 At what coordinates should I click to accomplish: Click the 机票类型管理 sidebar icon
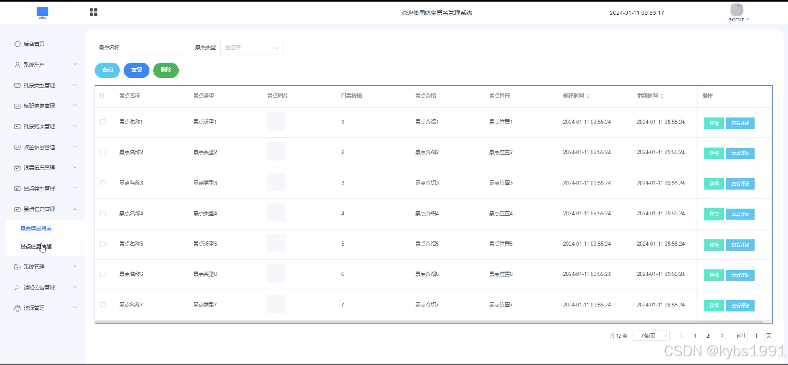(18, 85)
